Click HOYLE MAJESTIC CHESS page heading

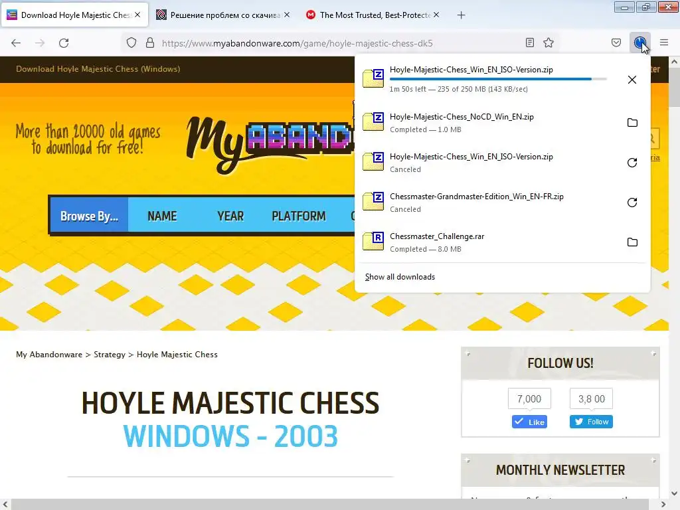pos(230,403)
